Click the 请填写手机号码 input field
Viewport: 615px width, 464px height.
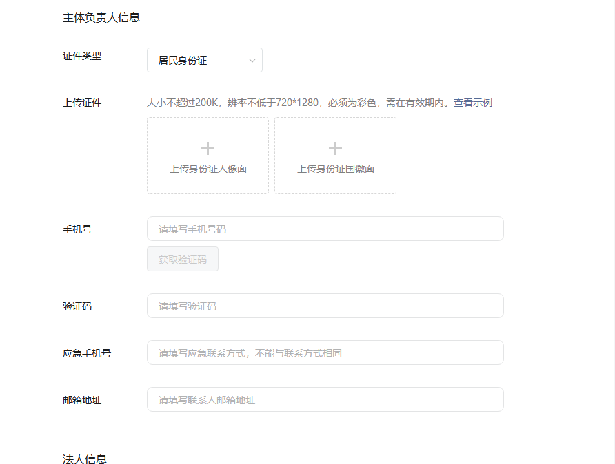(x=325, y=229)
